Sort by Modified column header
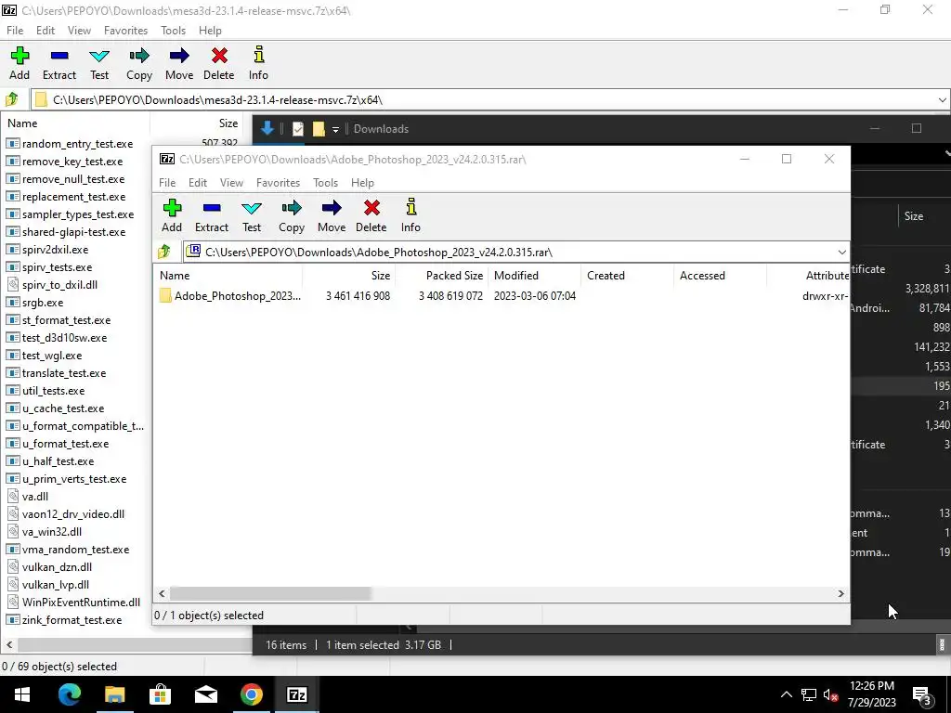 tap(534, 275)
